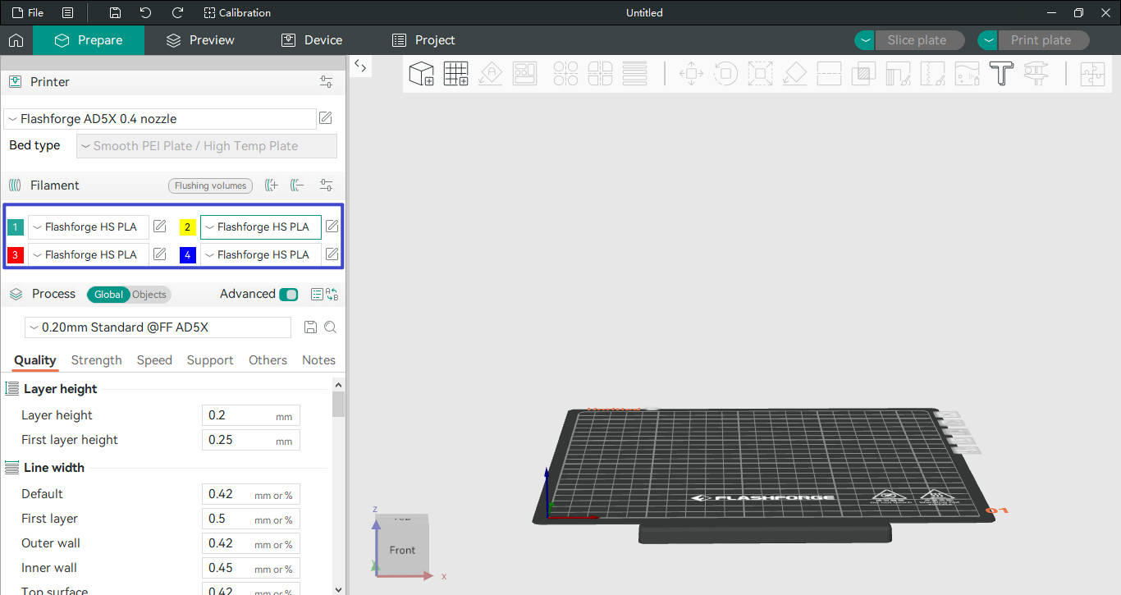The height and width of the screenshot is (595, 1121).
Task: Click the Add plate grid icon
Action: coord(456,73)
